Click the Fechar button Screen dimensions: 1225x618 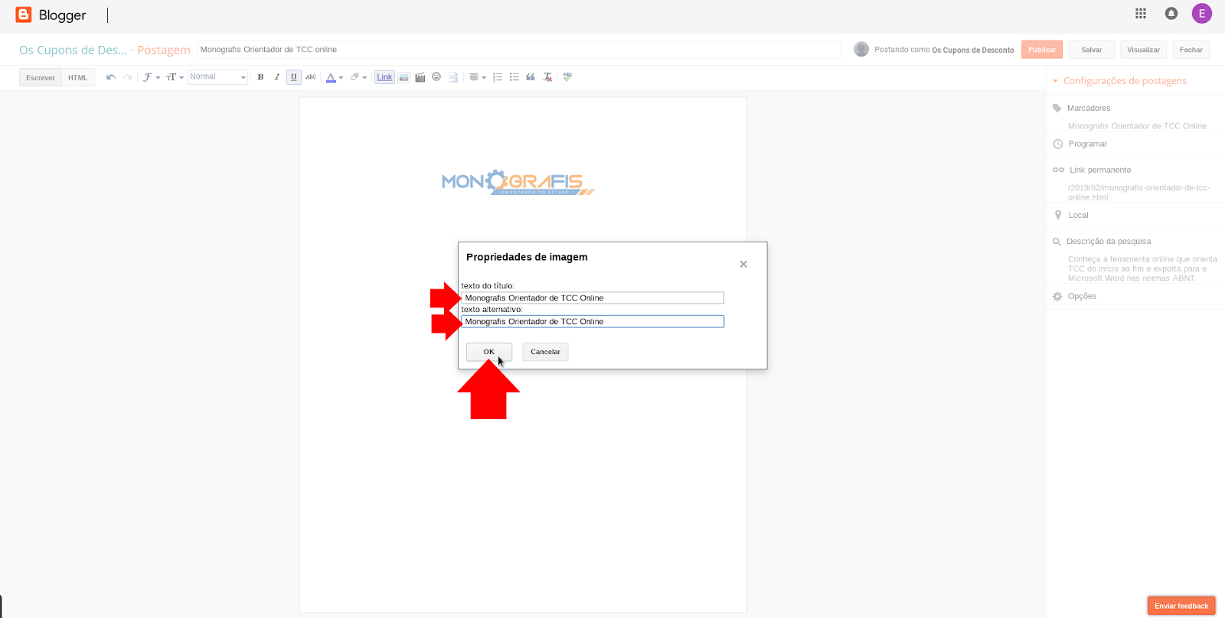(x=1191, y=50)
